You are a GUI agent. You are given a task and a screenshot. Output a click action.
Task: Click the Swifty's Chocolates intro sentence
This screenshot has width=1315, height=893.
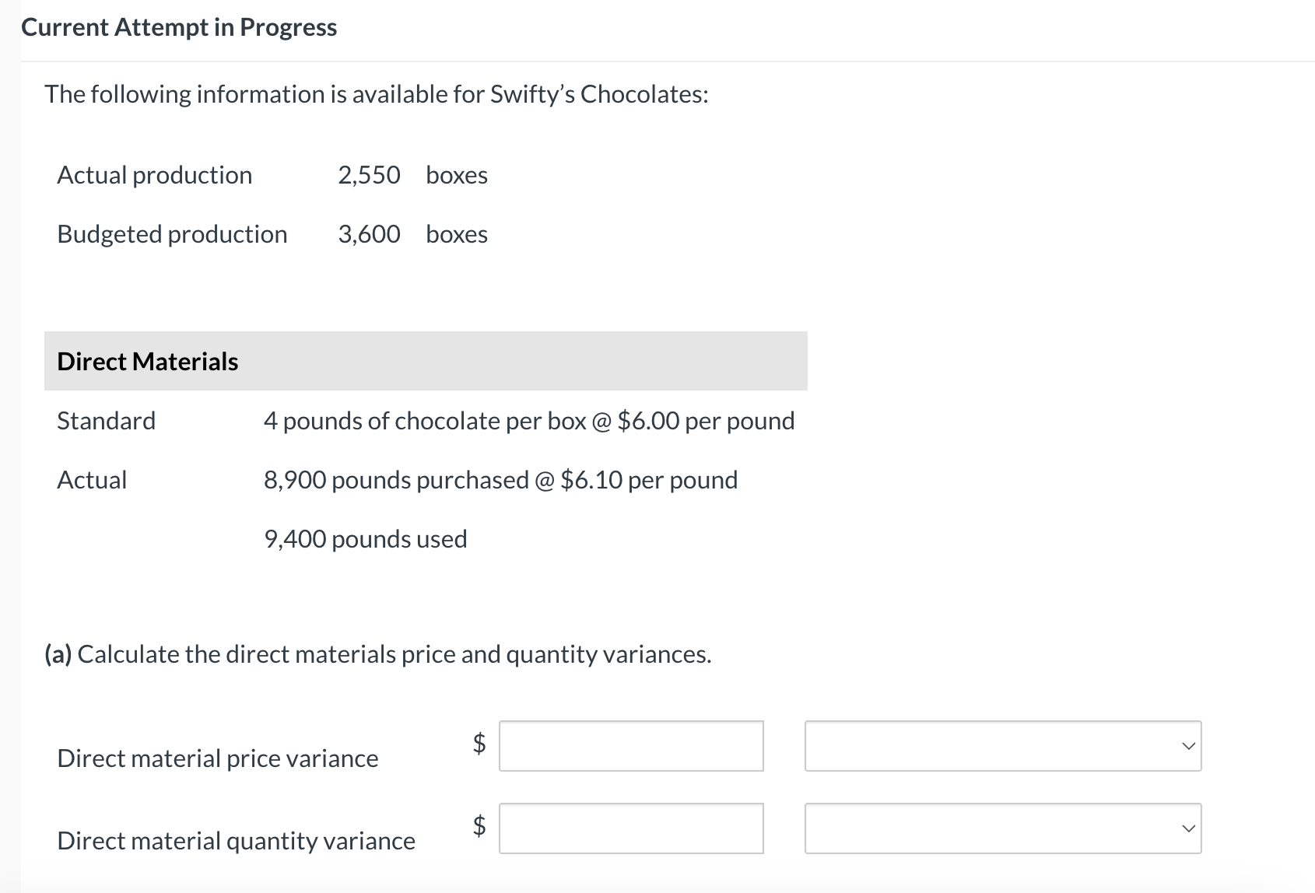coord(377,94)
